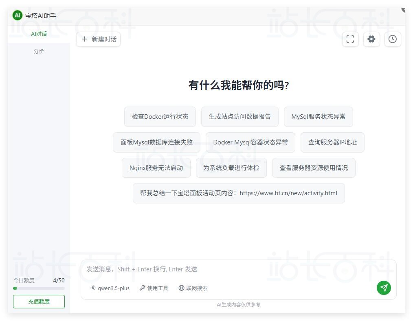Viewport: 413px width, 321px height.
Task: Pick the 查询服务器IP地址 prompt
Action: point(332,142)
